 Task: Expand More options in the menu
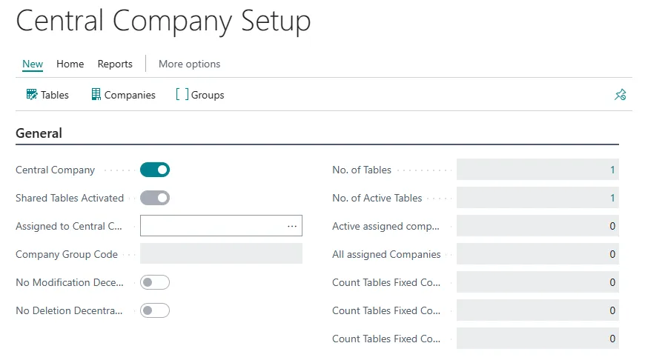tap(189, 64)
